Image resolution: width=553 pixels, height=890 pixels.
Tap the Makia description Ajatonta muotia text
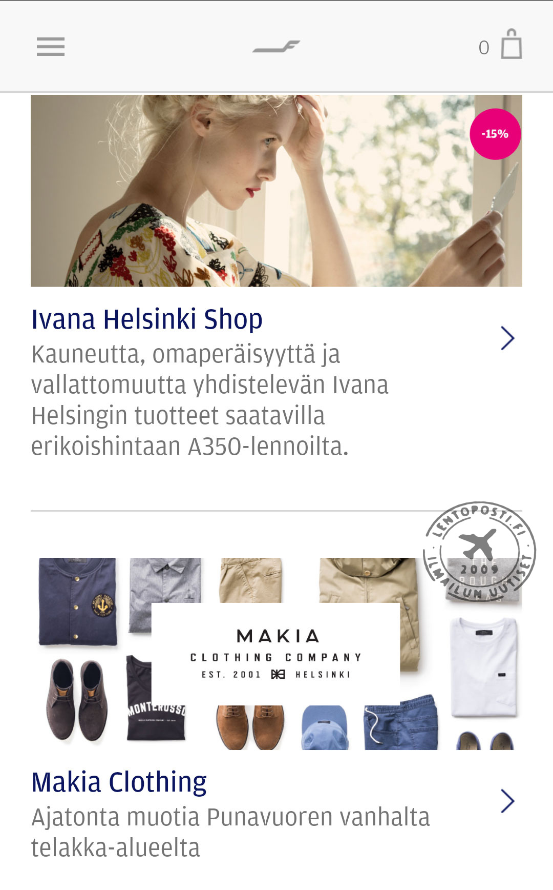(x=230, y=832)
